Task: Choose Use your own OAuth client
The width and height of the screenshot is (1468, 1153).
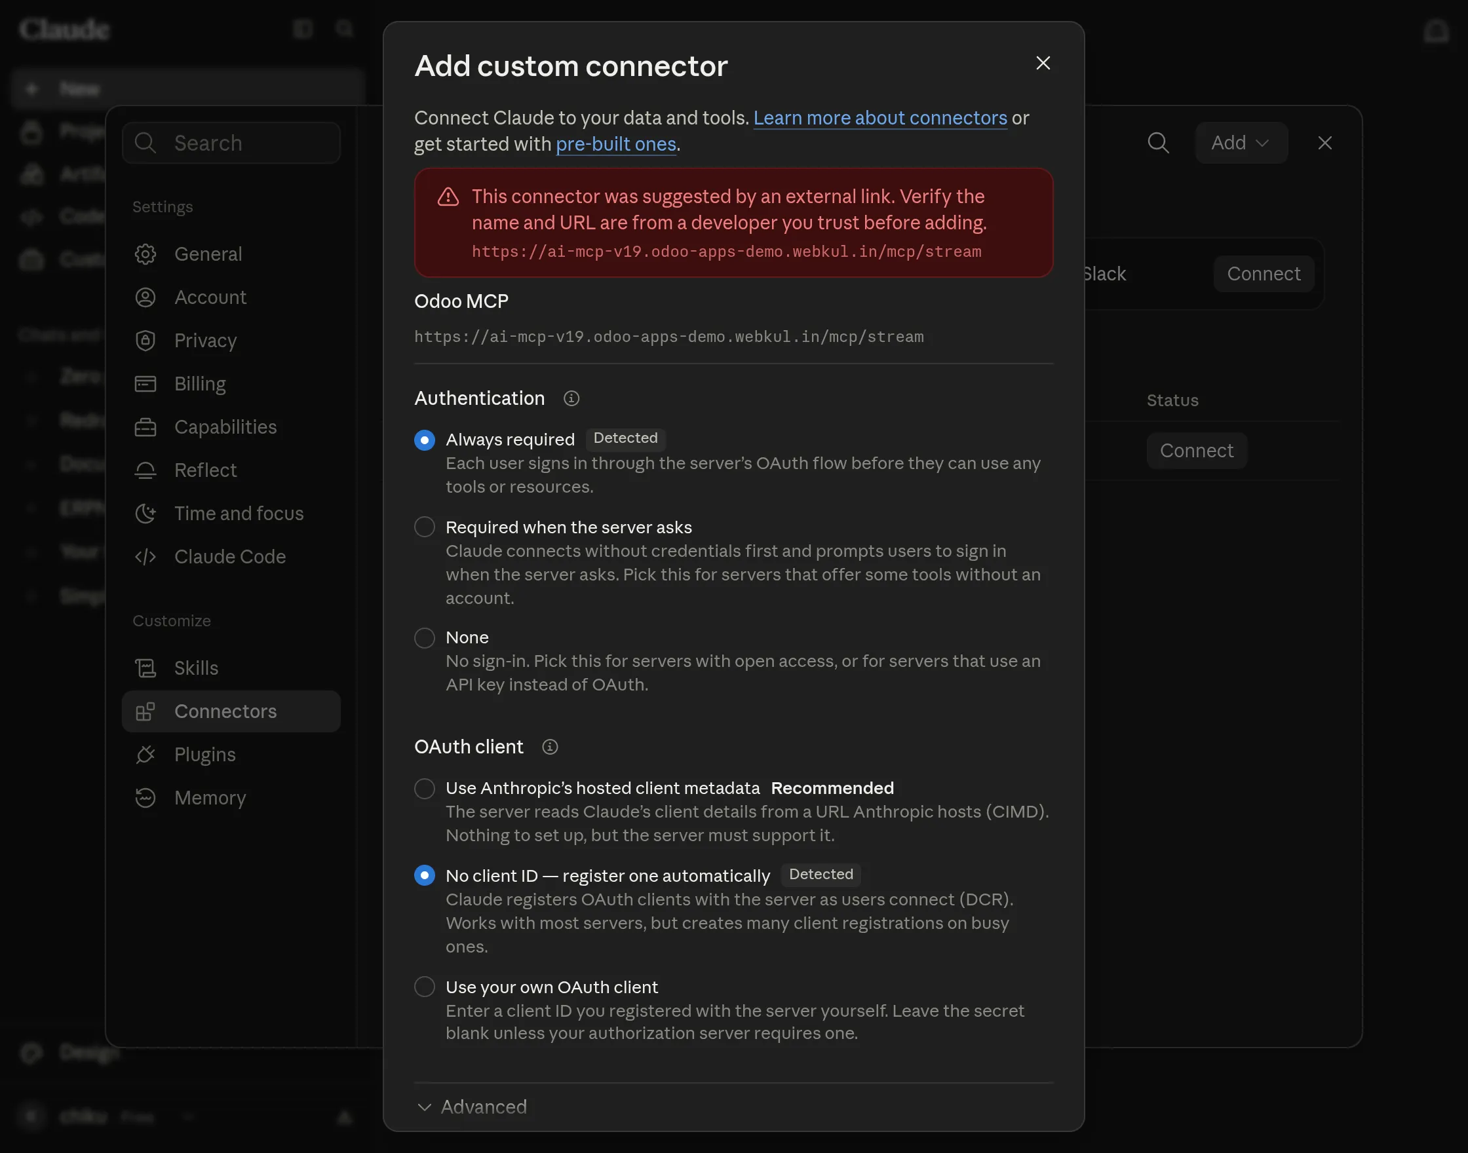Action: click(x=424, y=987)
